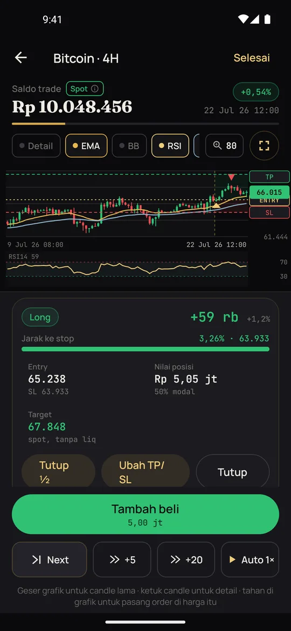Toggle the RSI indicator chip
Viewport: 291px width, 631px height.
(170, 146)
